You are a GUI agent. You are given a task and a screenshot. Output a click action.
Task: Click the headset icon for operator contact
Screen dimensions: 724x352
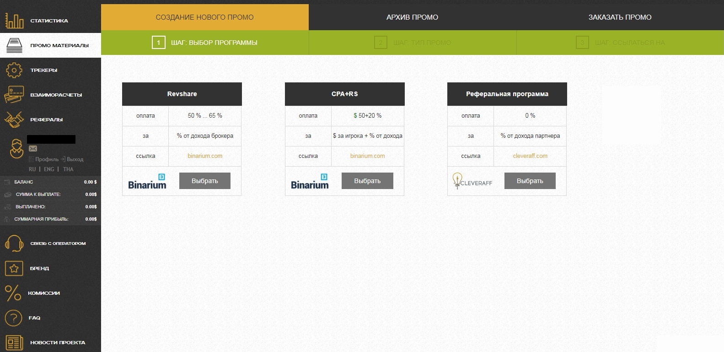(14, 244)
